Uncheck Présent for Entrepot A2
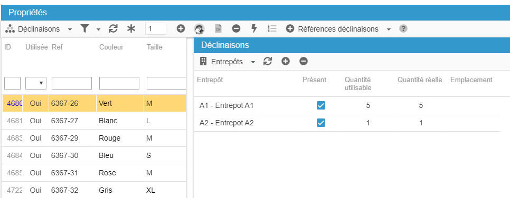This screenshot has height=198, width=510. 320,123
